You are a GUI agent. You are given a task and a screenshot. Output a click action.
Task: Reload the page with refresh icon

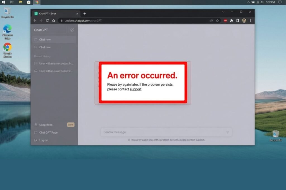click(x=47, y=21)
